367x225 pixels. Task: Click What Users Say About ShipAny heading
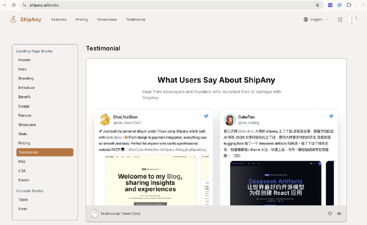[216, 80]
